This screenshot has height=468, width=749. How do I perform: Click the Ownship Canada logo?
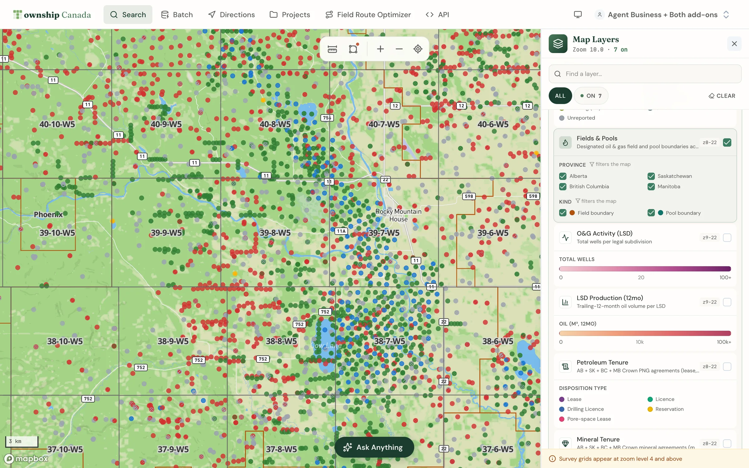(x=52, y=15)
